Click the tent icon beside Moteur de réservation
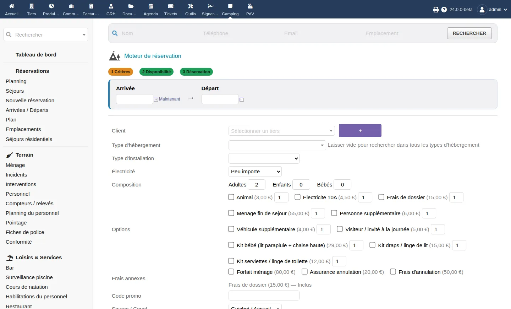This screenshot has height=309, width=511. coord(115,56)
